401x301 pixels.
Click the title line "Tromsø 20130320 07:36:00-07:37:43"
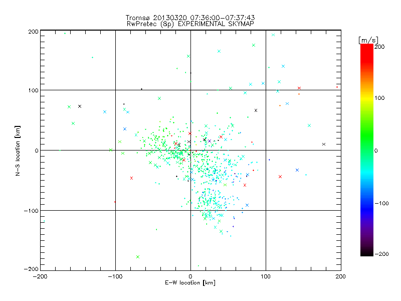pos(190,18)
